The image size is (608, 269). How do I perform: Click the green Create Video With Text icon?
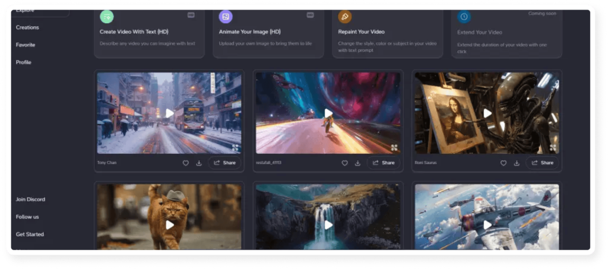pos(107,17)
